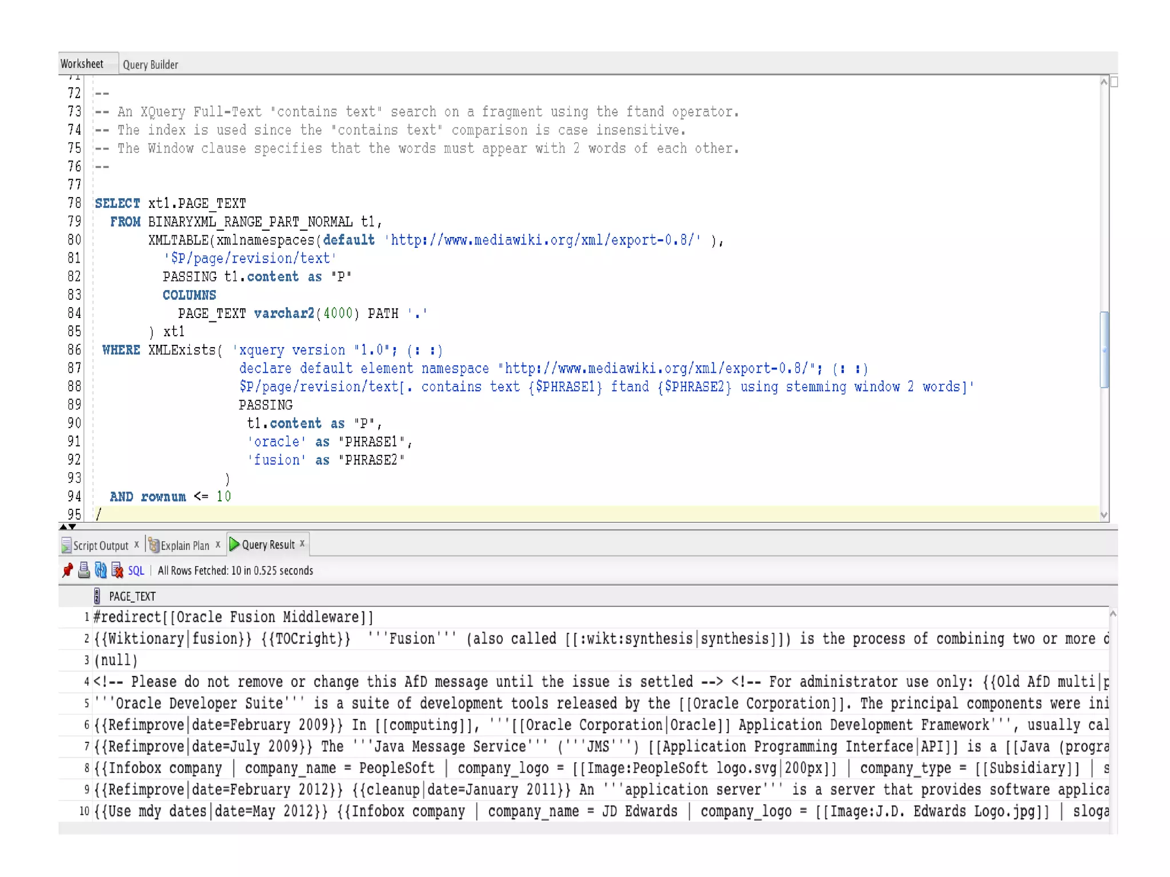Click the sort icon beside PAGE_TEXT
Screen dimensions: 1170x877
click(97, 596)
